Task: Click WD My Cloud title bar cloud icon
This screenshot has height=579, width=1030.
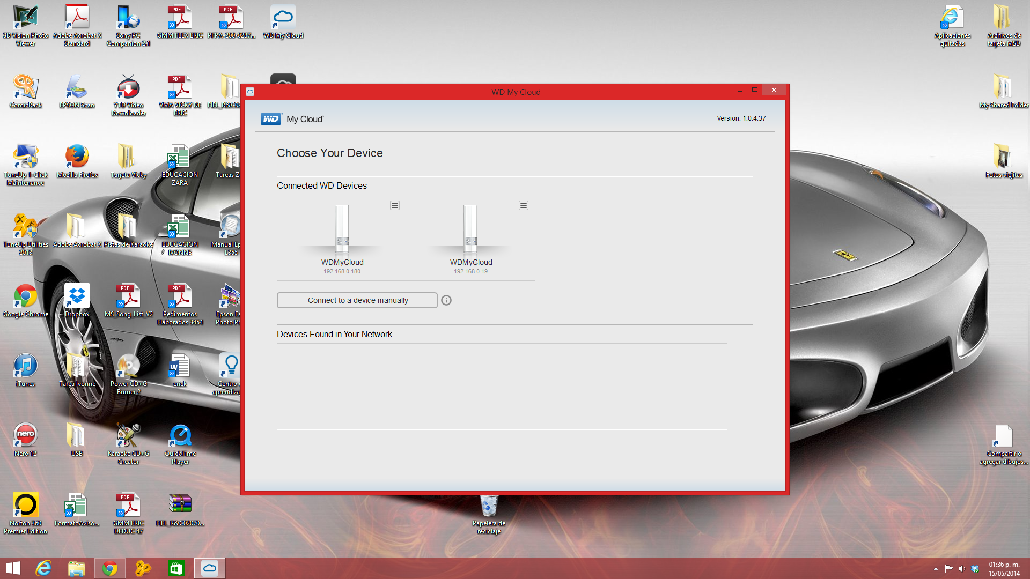Action: click(250, 92)
